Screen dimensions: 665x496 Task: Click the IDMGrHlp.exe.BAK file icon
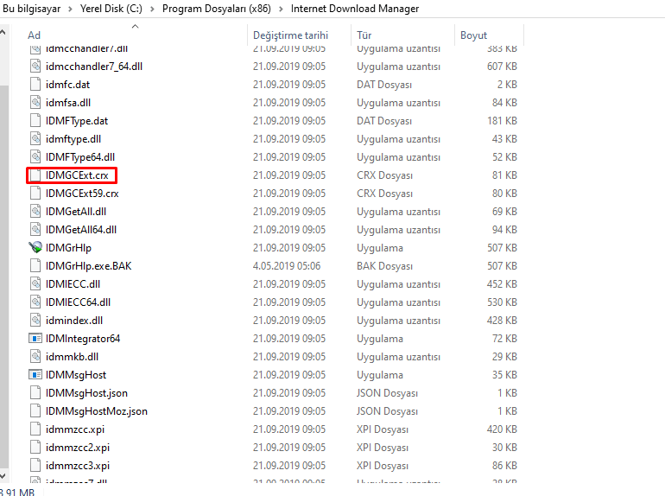click(x=35, y=266)
